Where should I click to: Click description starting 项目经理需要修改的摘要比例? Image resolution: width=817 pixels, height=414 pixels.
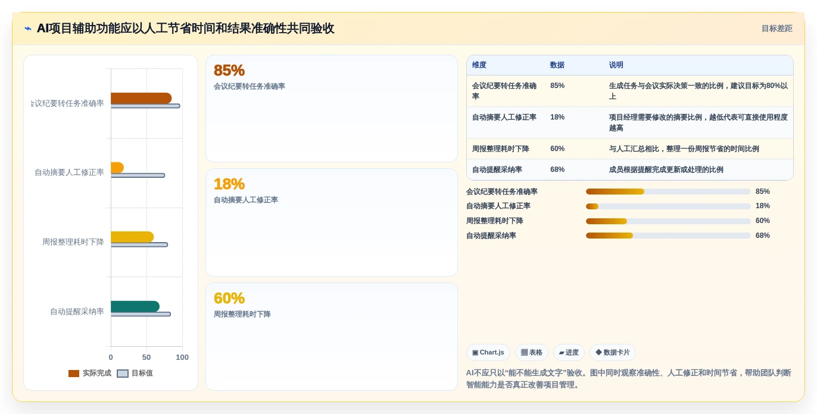click(698, 123)
